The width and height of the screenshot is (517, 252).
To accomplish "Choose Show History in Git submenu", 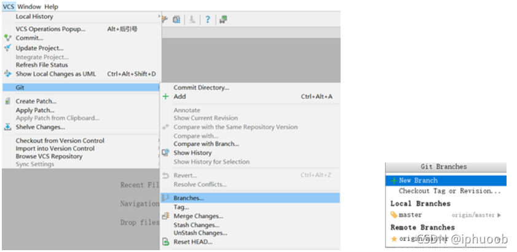I will pyautogui.click(x=192, y=152).
